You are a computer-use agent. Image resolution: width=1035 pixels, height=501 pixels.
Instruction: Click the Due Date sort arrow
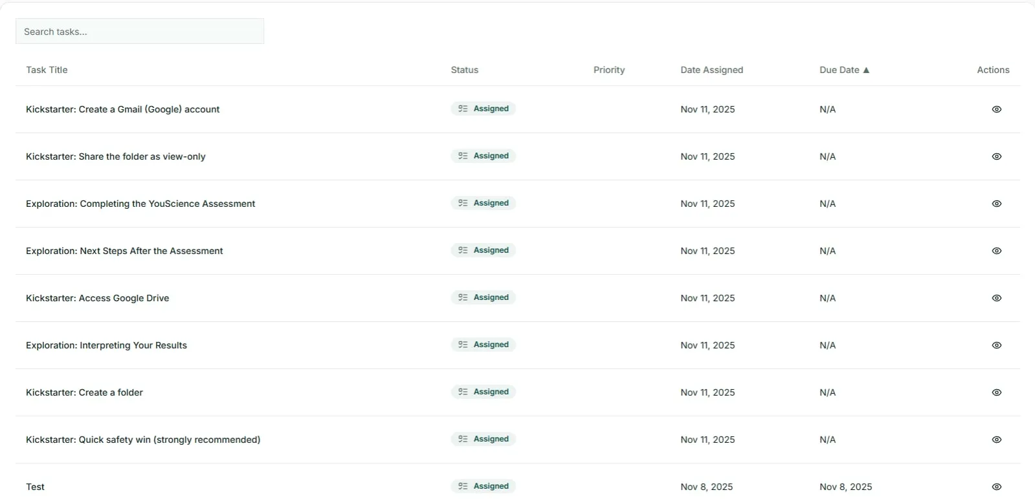tap(867, 70)
